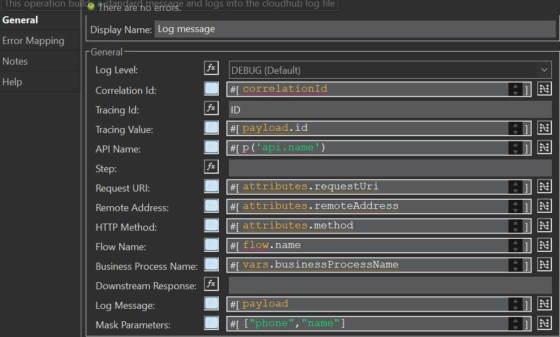Toggle expression mode for Business Process Name
Image resolution: width=560 pixels, height=337 pixels.
click(x=211, y=264)
